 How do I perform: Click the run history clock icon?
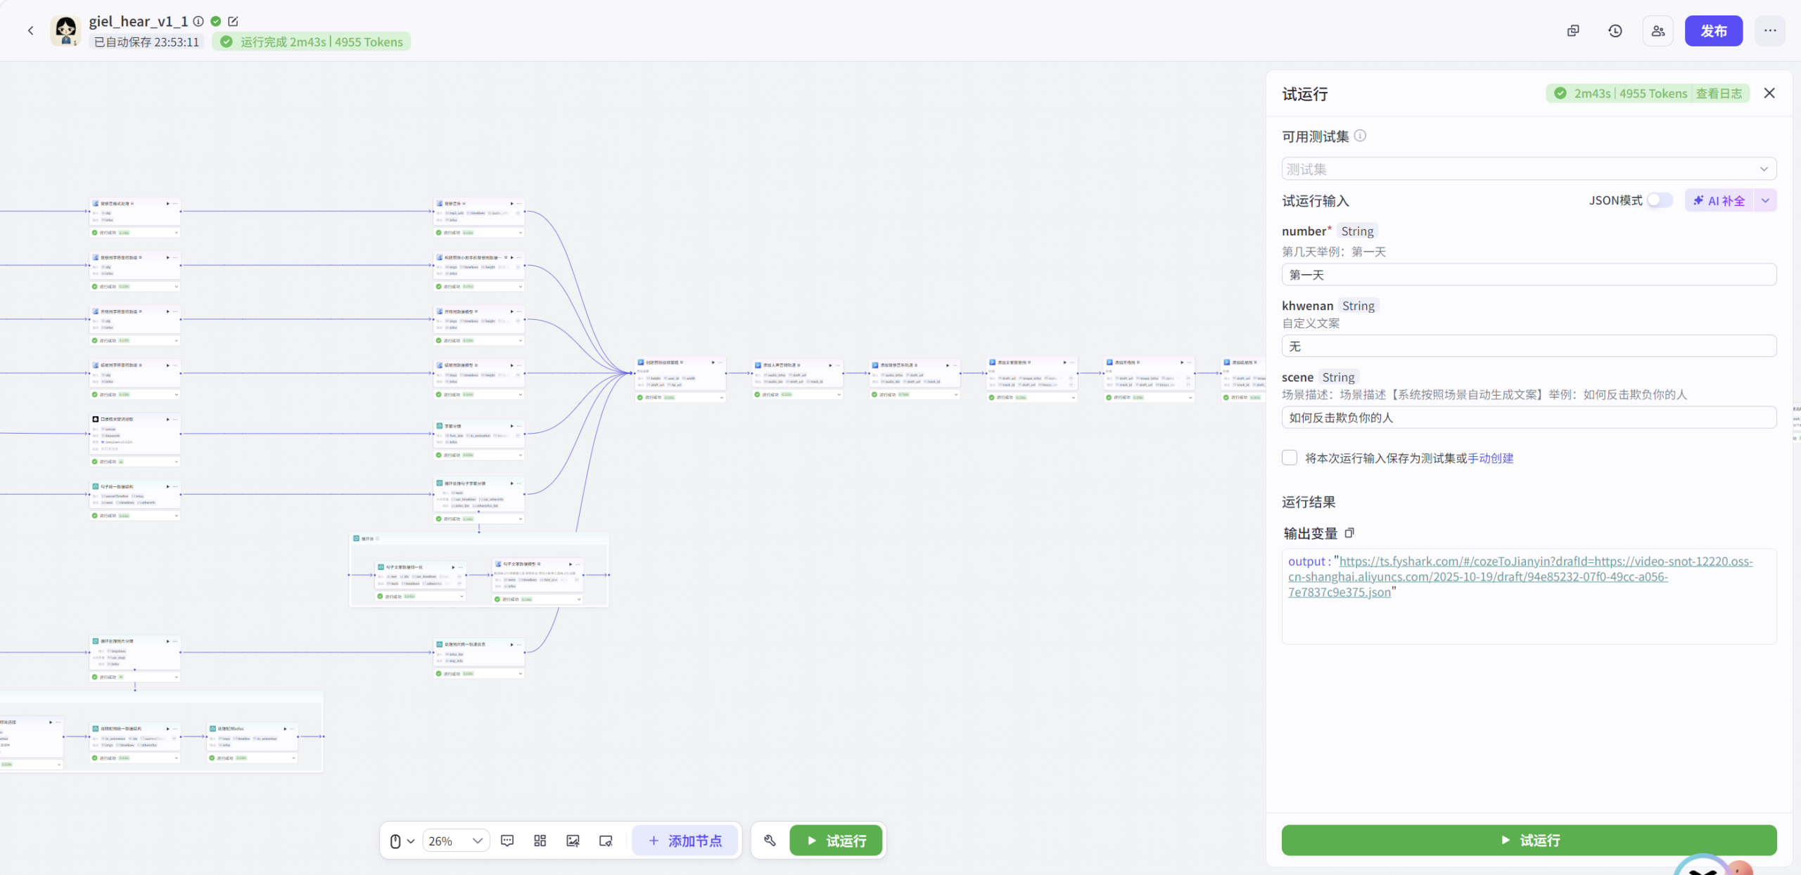coord(1615,31)
